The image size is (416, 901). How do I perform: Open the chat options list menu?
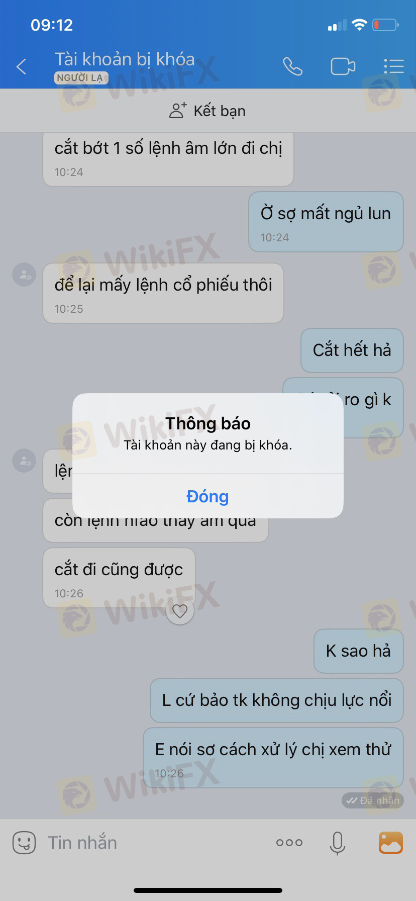tap(394, 66)
